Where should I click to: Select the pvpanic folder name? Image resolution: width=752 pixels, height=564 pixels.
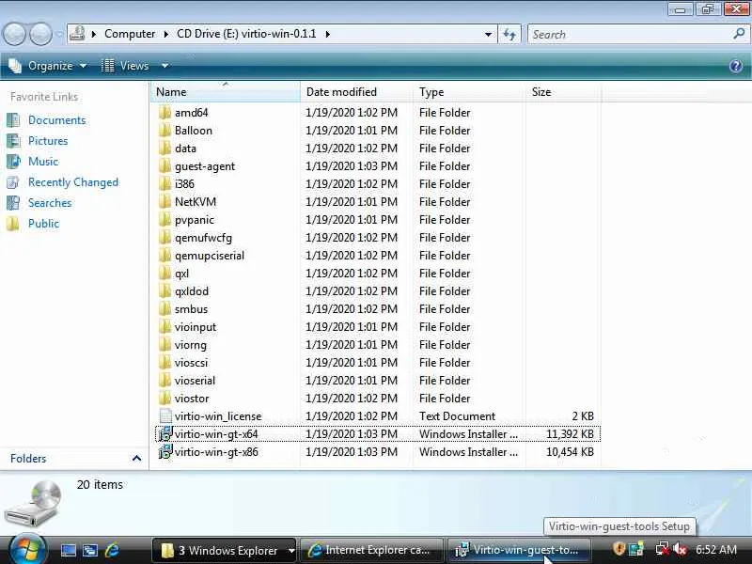[195, 220]
